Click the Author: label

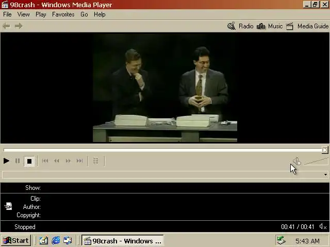32,207
